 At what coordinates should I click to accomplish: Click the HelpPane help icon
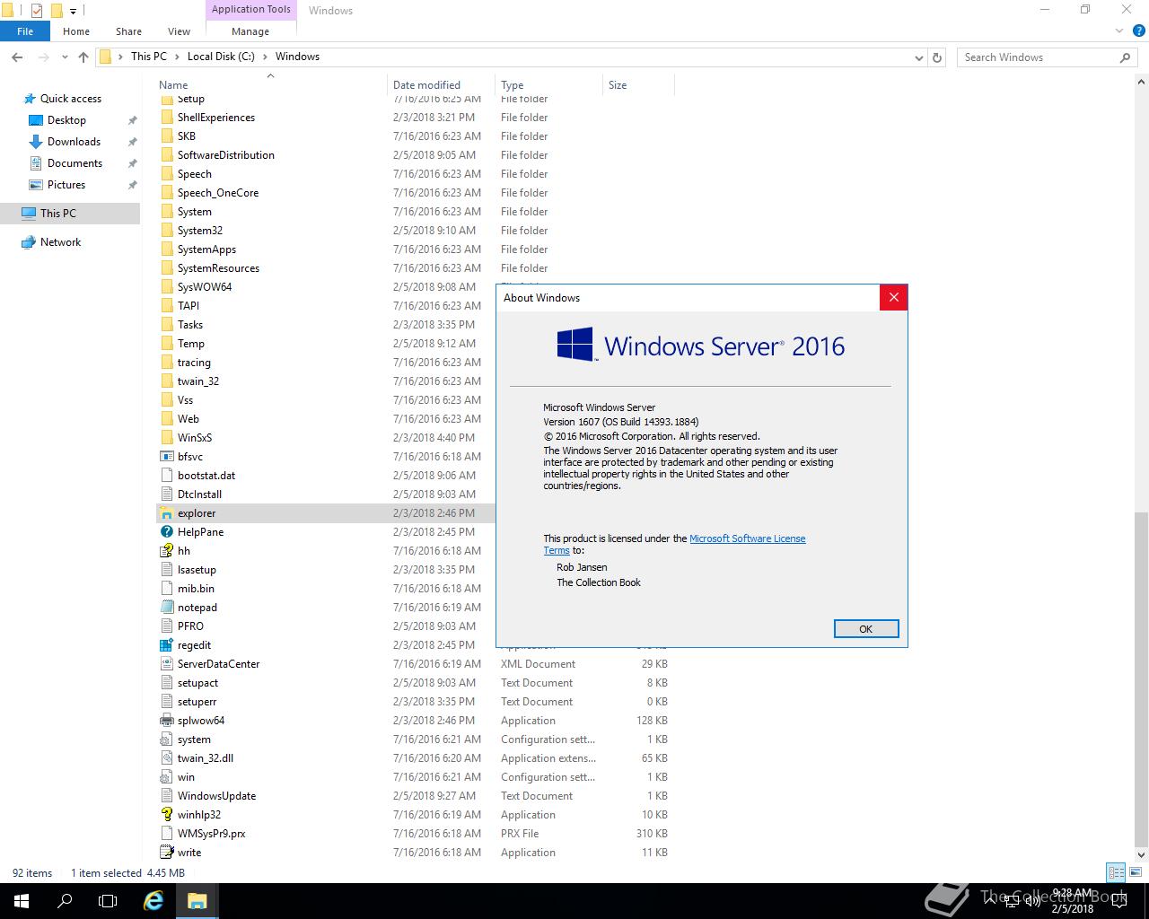coord(166,532)
